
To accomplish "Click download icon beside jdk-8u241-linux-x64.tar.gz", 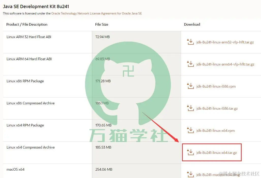I will coord(190,152).
